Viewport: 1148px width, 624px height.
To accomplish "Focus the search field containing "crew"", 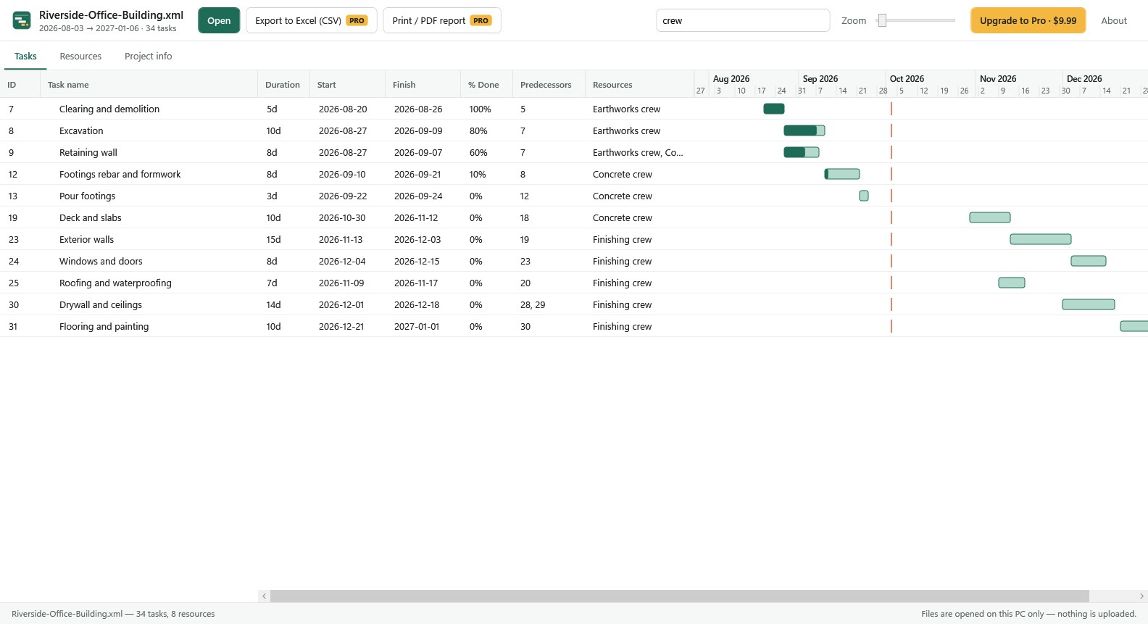I will [x=743, y=20].
